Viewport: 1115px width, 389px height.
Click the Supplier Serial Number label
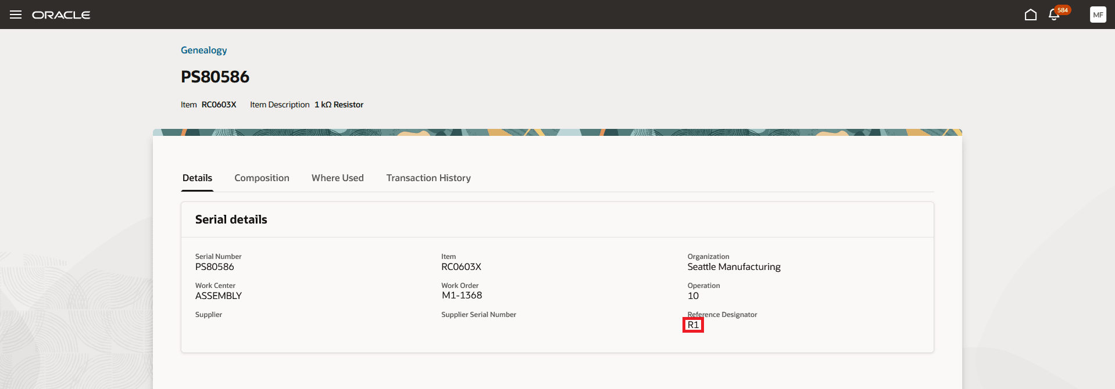(478, 315)
